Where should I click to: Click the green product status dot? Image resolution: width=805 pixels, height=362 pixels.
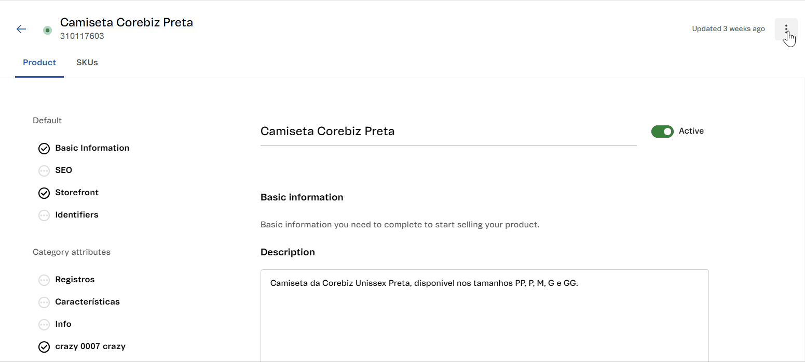[48, 30]
